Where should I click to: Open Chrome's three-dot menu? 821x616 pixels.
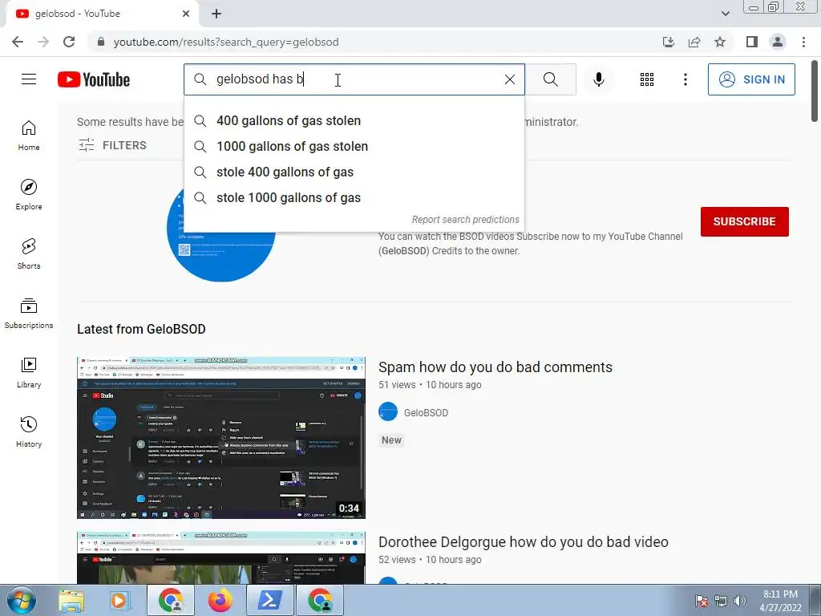pos(803,42)
